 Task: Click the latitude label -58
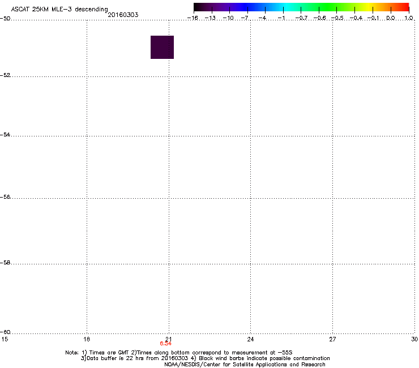coord(5,263)
